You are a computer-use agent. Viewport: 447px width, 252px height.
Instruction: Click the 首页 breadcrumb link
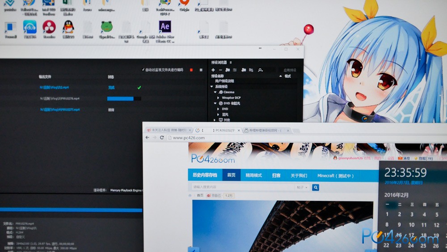click(200, 196)
